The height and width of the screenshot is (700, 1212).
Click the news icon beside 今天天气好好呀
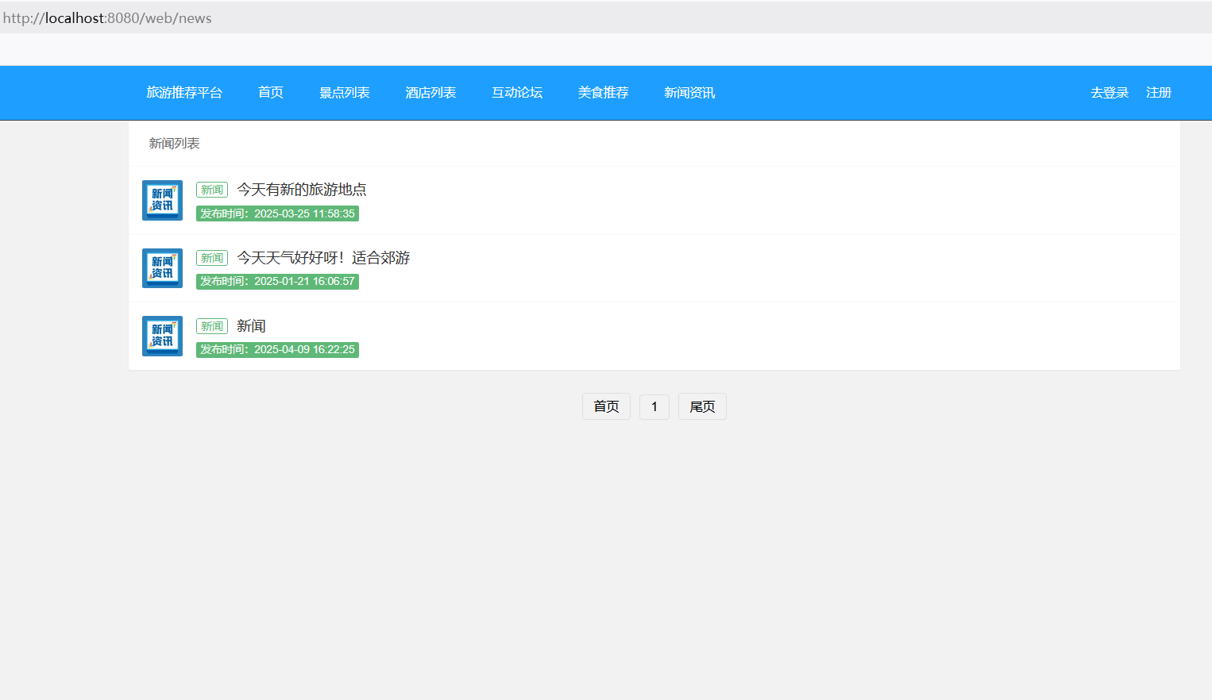click(162, 268)
